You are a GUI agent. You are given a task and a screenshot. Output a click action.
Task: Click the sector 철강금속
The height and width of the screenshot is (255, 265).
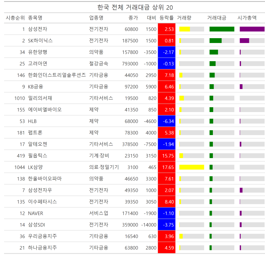click(98, 64)
